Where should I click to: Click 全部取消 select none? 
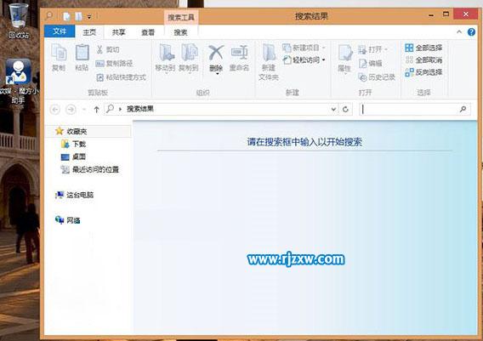(x=423, y=60)
